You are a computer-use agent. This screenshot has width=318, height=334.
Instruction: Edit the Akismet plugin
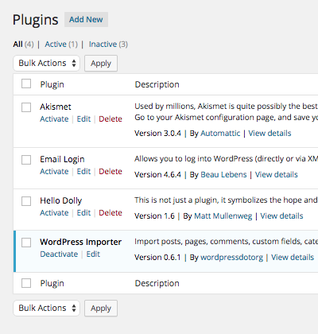(83, 119)
